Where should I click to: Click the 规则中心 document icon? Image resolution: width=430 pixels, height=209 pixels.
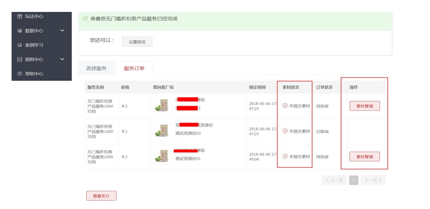click(19, 60)
